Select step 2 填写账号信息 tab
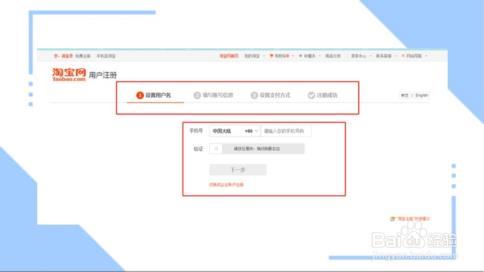 [x=213, y=95]
